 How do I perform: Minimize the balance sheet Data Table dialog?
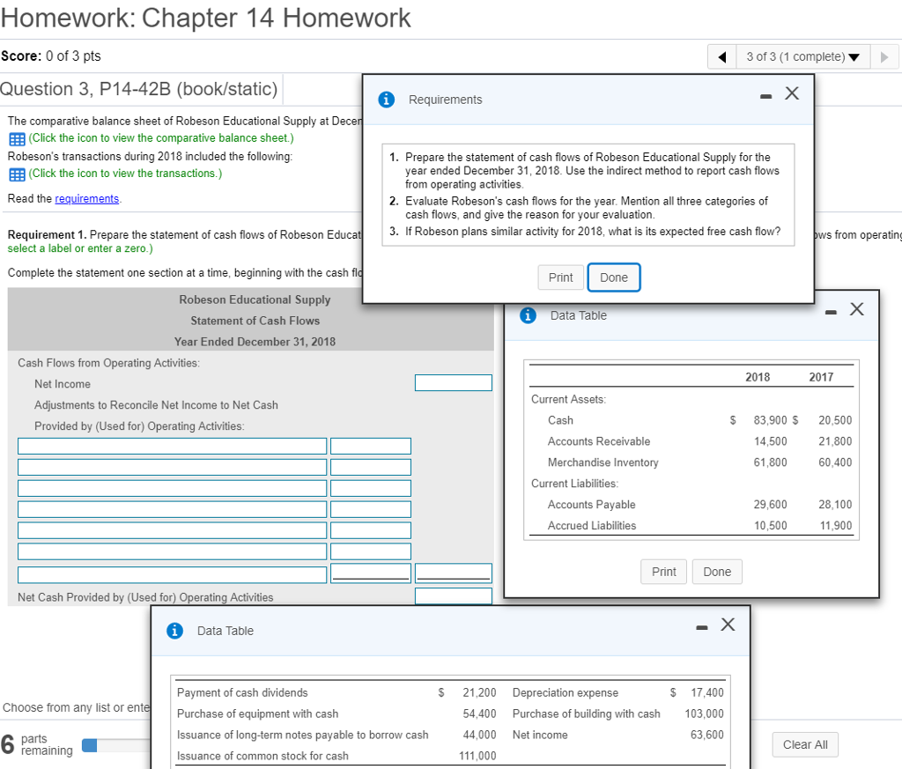pos(831,313)
